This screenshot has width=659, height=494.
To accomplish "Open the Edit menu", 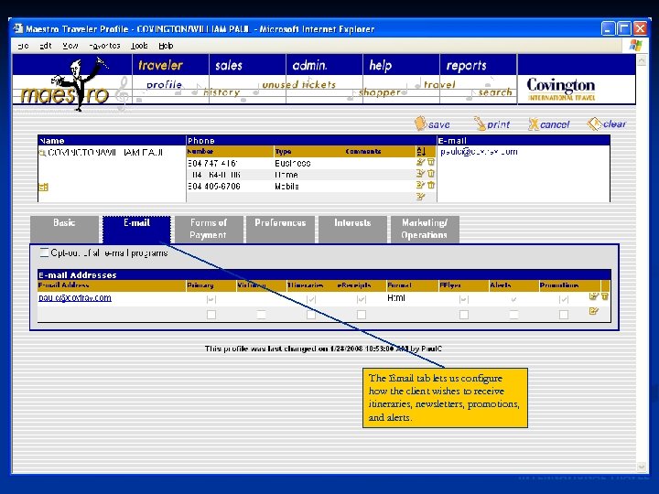I will point(46,46).
